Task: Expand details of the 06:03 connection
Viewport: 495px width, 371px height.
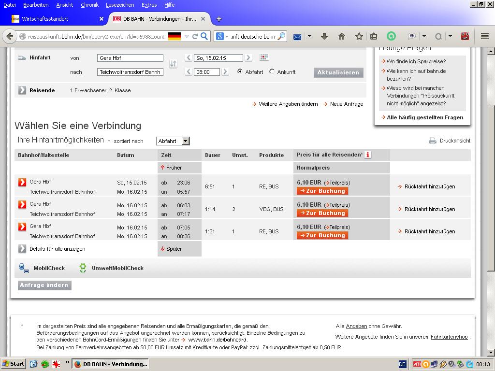Action: click(x=22, y=204)
